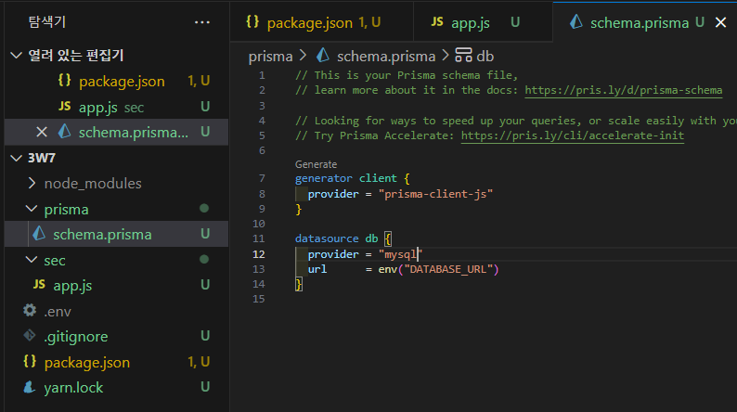Collapse the open editors section chevron
737x412 pixels.
coord(17,56)
